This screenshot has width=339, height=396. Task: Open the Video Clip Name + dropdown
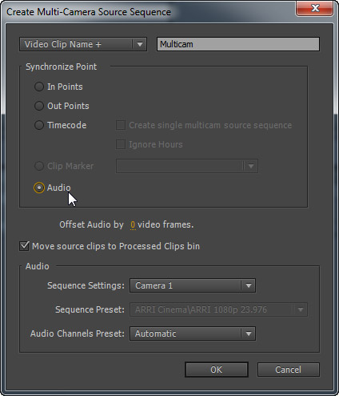click(83, 44)
